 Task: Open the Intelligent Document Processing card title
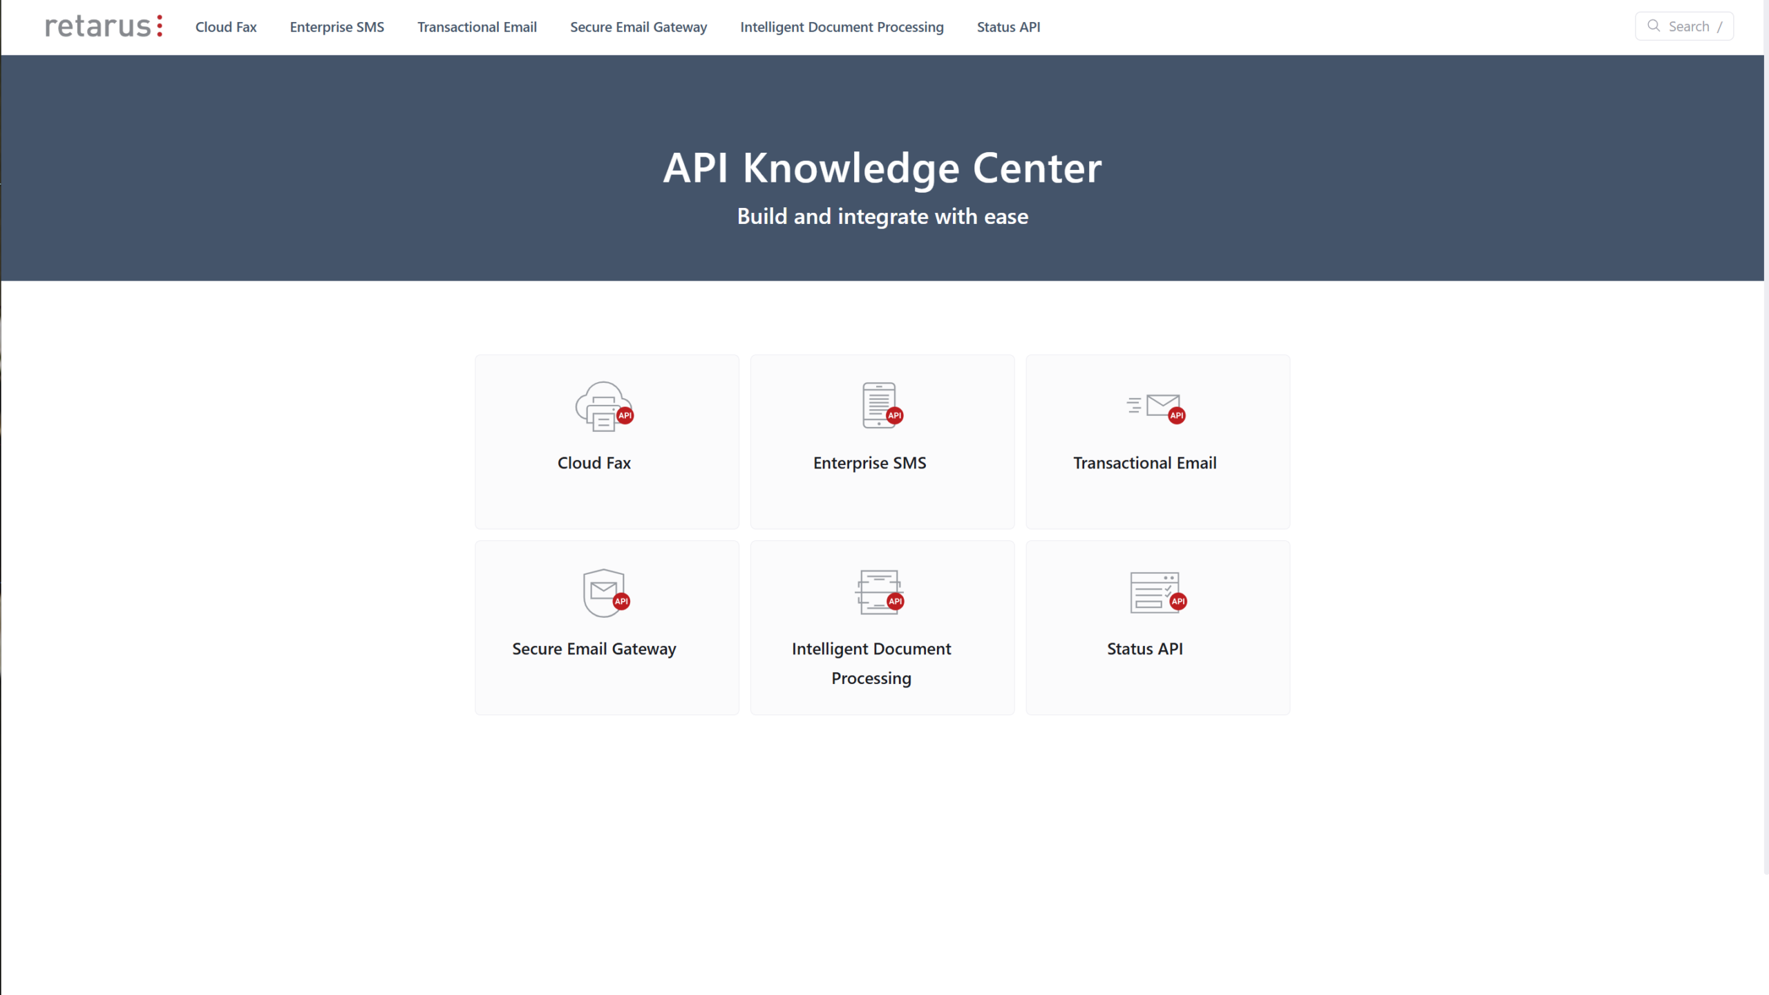[871, 663]
